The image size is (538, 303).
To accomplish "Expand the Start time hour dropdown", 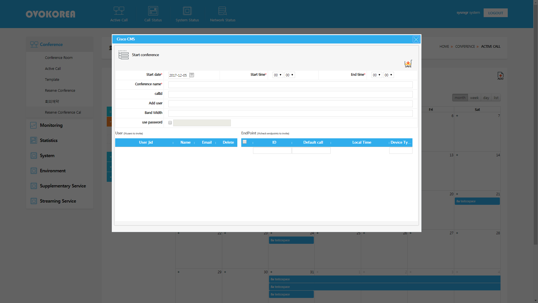I will pyautogui.click(x=278, y=75).
